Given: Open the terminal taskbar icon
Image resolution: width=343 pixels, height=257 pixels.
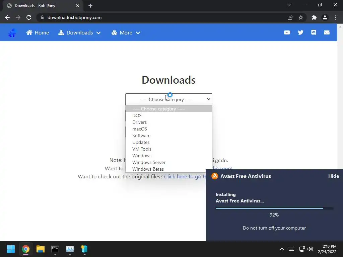Looking at the screenshot, I should click(x=55, y=249).
